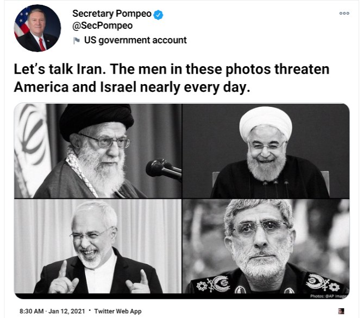Open the Twitter Web App source link
The width and height of the screenshot is (363, 318).
tap(117, 311)
